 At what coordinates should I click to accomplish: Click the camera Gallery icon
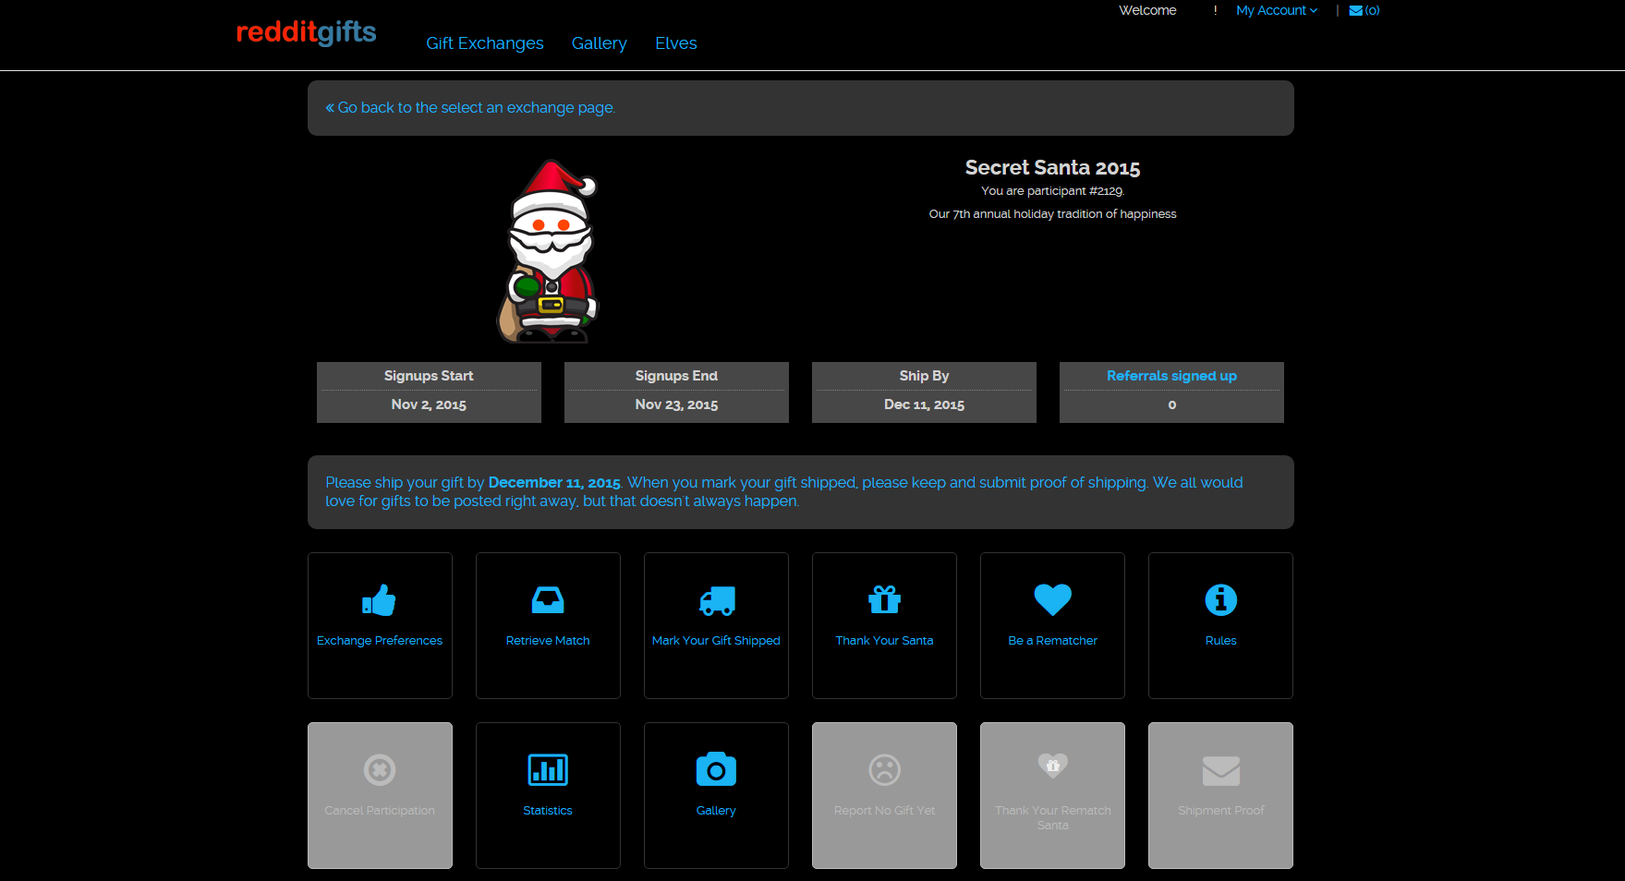pyautogui.click(x=716, y=769)
